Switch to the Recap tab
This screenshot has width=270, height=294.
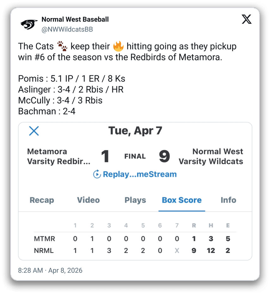point(42,200)
